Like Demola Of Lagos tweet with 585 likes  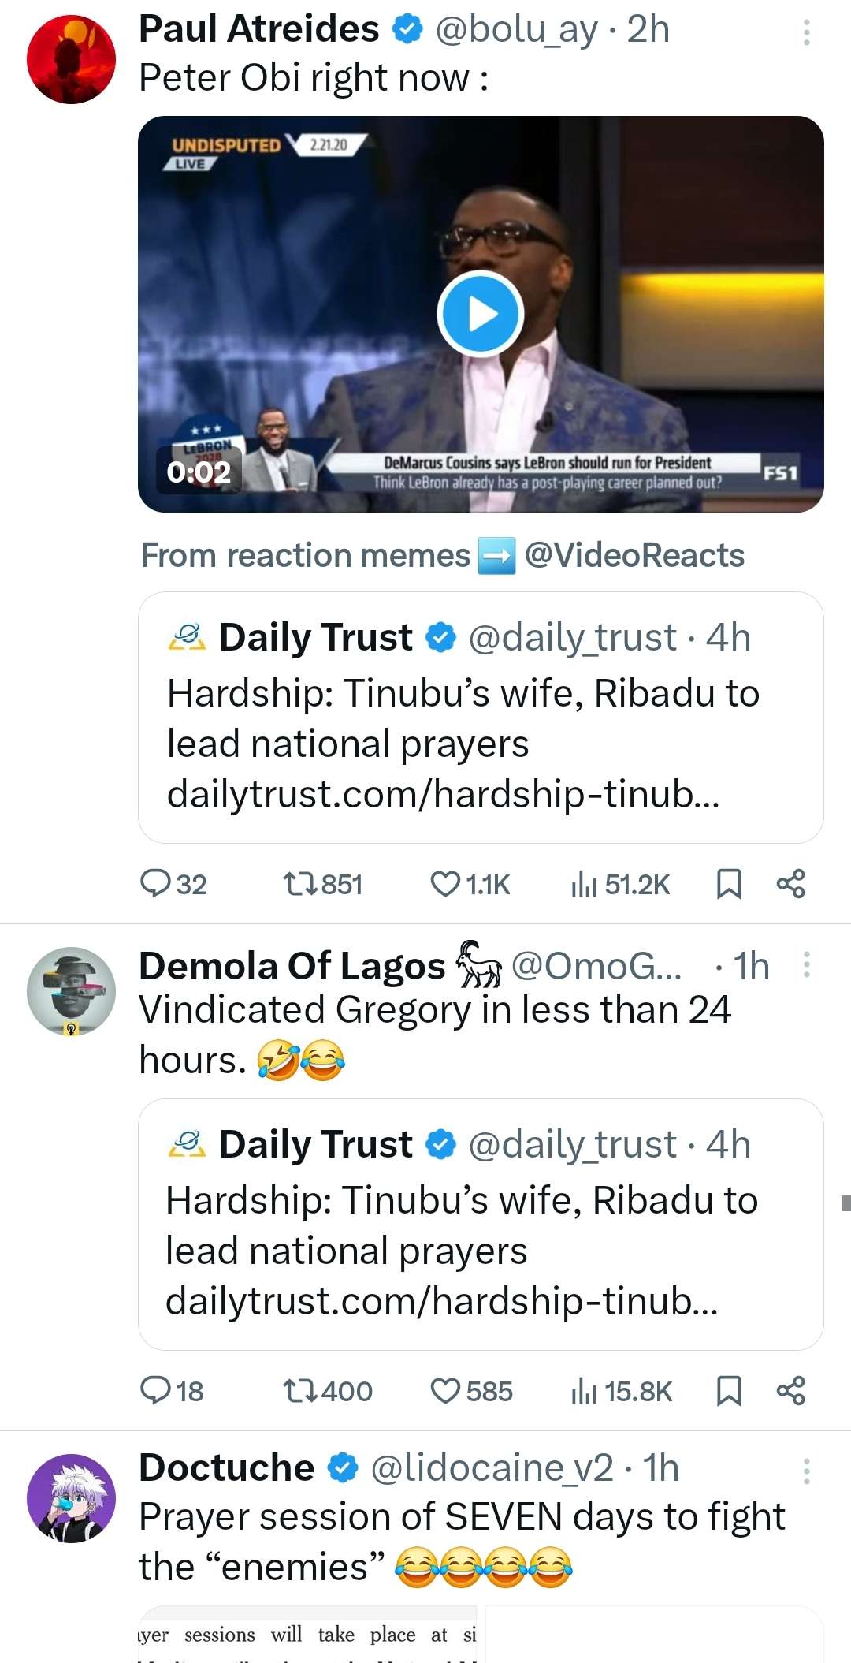(445, 1391)
